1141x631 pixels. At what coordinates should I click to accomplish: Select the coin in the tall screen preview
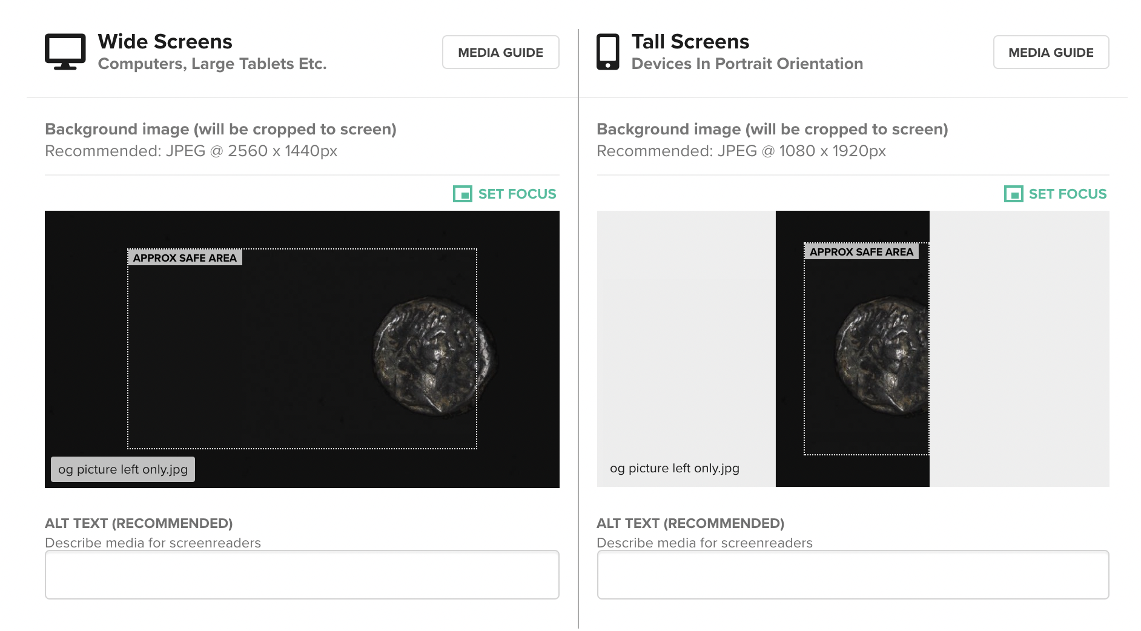click(x=882, y=355)
